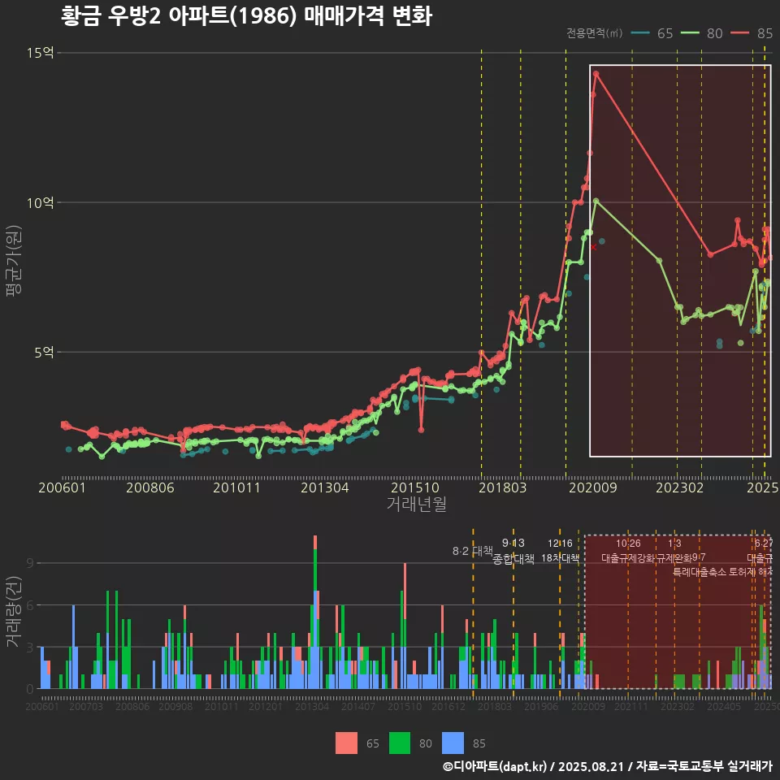
Task: Toggle the teal 65 series in top legend
Action: tap(652, 33)
